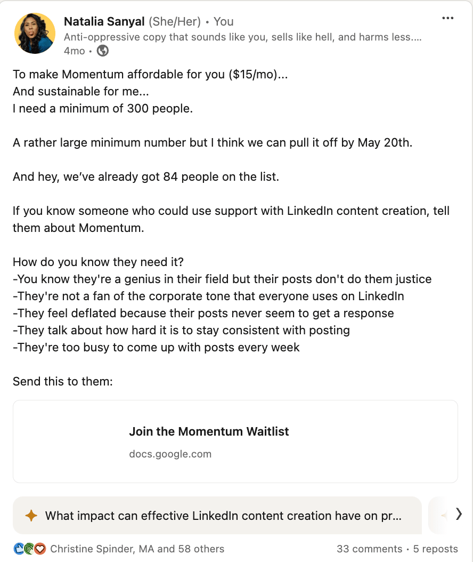
Task: Click the globe post visibility icon
Action: click(102, 51)
